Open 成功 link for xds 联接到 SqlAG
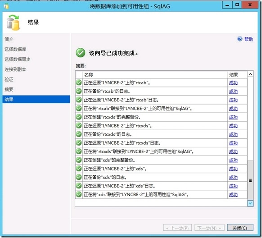The image size is (262, 238). (233, 195)
